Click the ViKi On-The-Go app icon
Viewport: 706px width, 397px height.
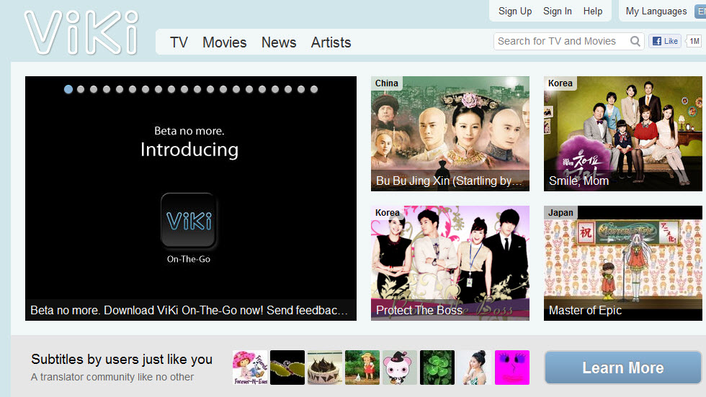[x=189, y=221]
